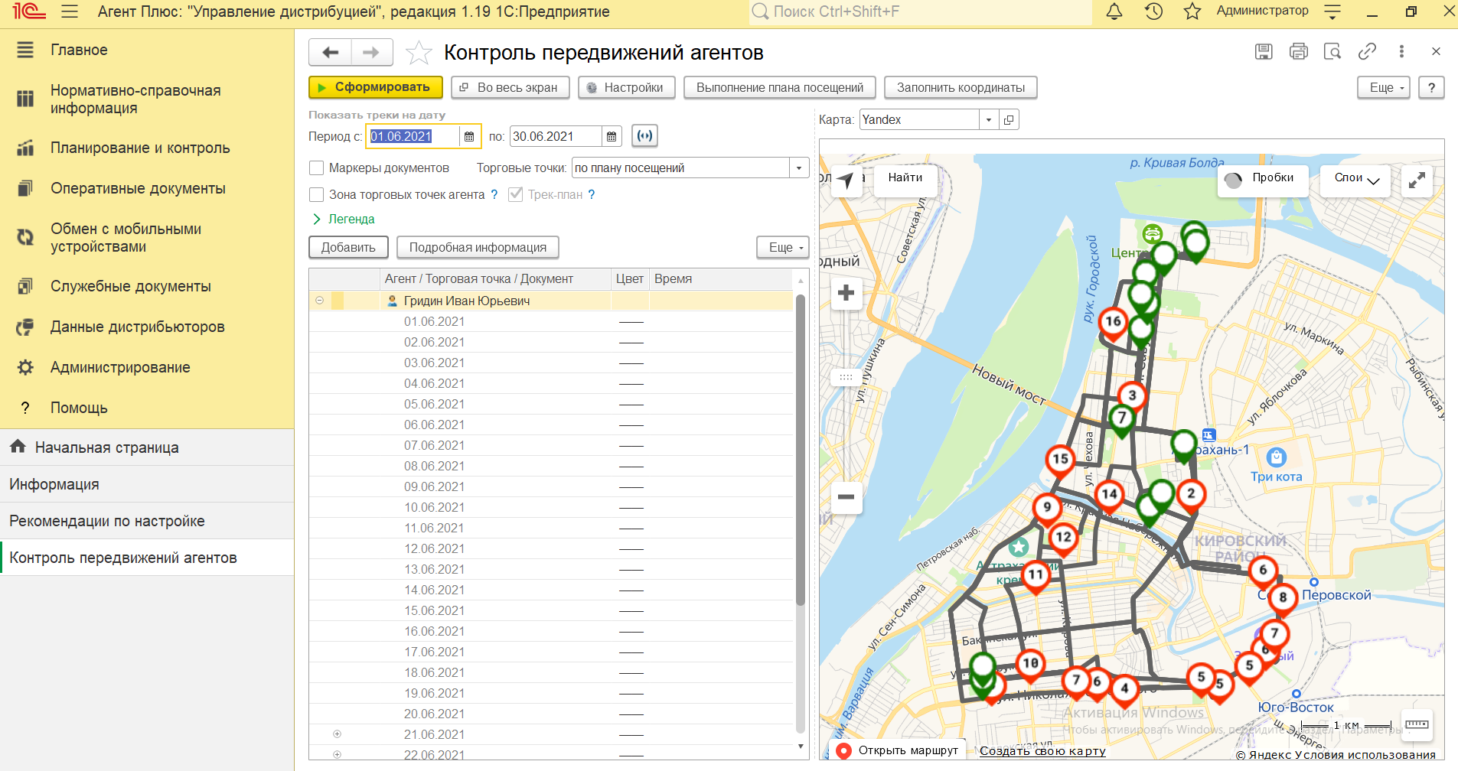Toggle Трек-план checkbox
The width and height of the screenshot is (1458, 771).
pos(515,195)
